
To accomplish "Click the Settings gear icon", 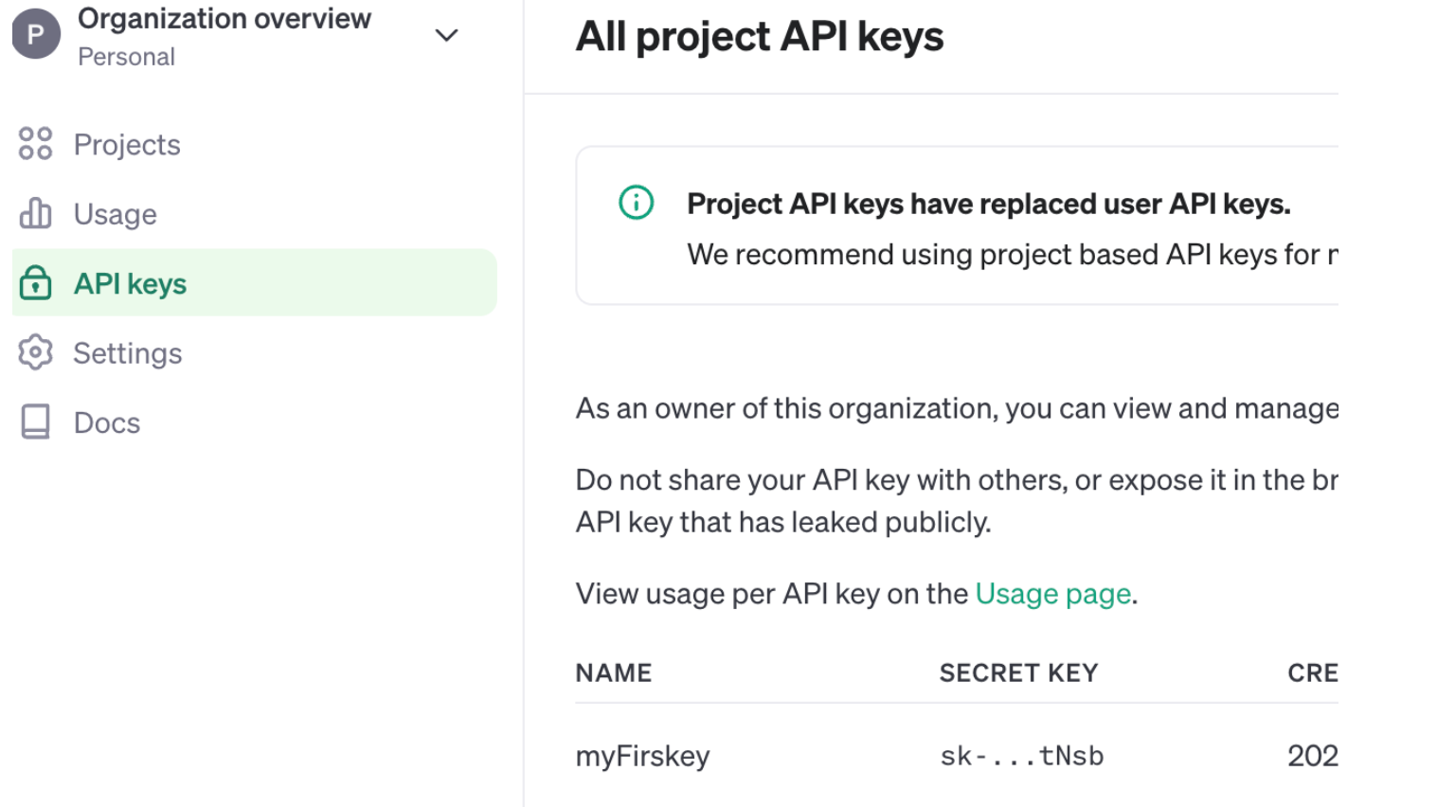I will [x=35, y=352].
